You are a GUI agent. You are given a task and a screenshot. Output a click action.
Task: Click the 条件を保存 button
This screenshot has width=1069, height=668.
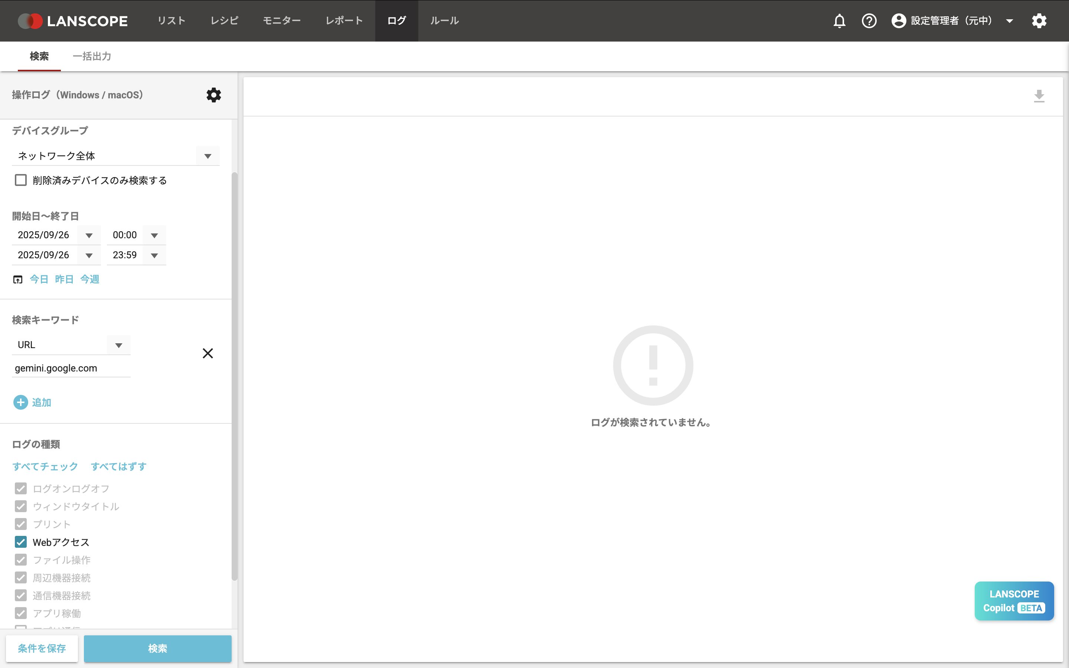[x=42, y=648]
